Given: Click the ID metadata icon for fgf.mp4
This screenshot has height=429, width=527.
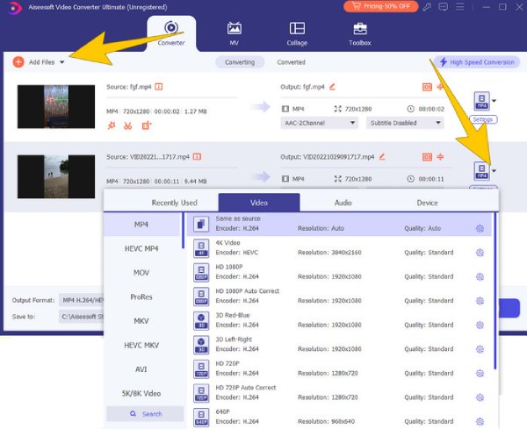Looking at the screenshot, I should (x=427, y=87).
